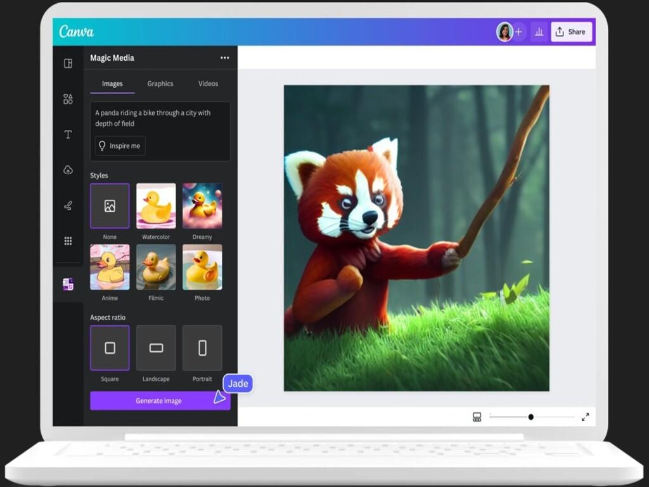Click the zoom slider handle
Image resolution: width=649 pixels, height=487 pixels.
coord(530,417)
